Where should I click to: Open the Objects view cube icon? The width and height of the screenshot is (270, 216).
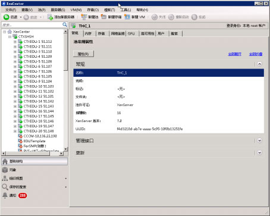[5, 170]
